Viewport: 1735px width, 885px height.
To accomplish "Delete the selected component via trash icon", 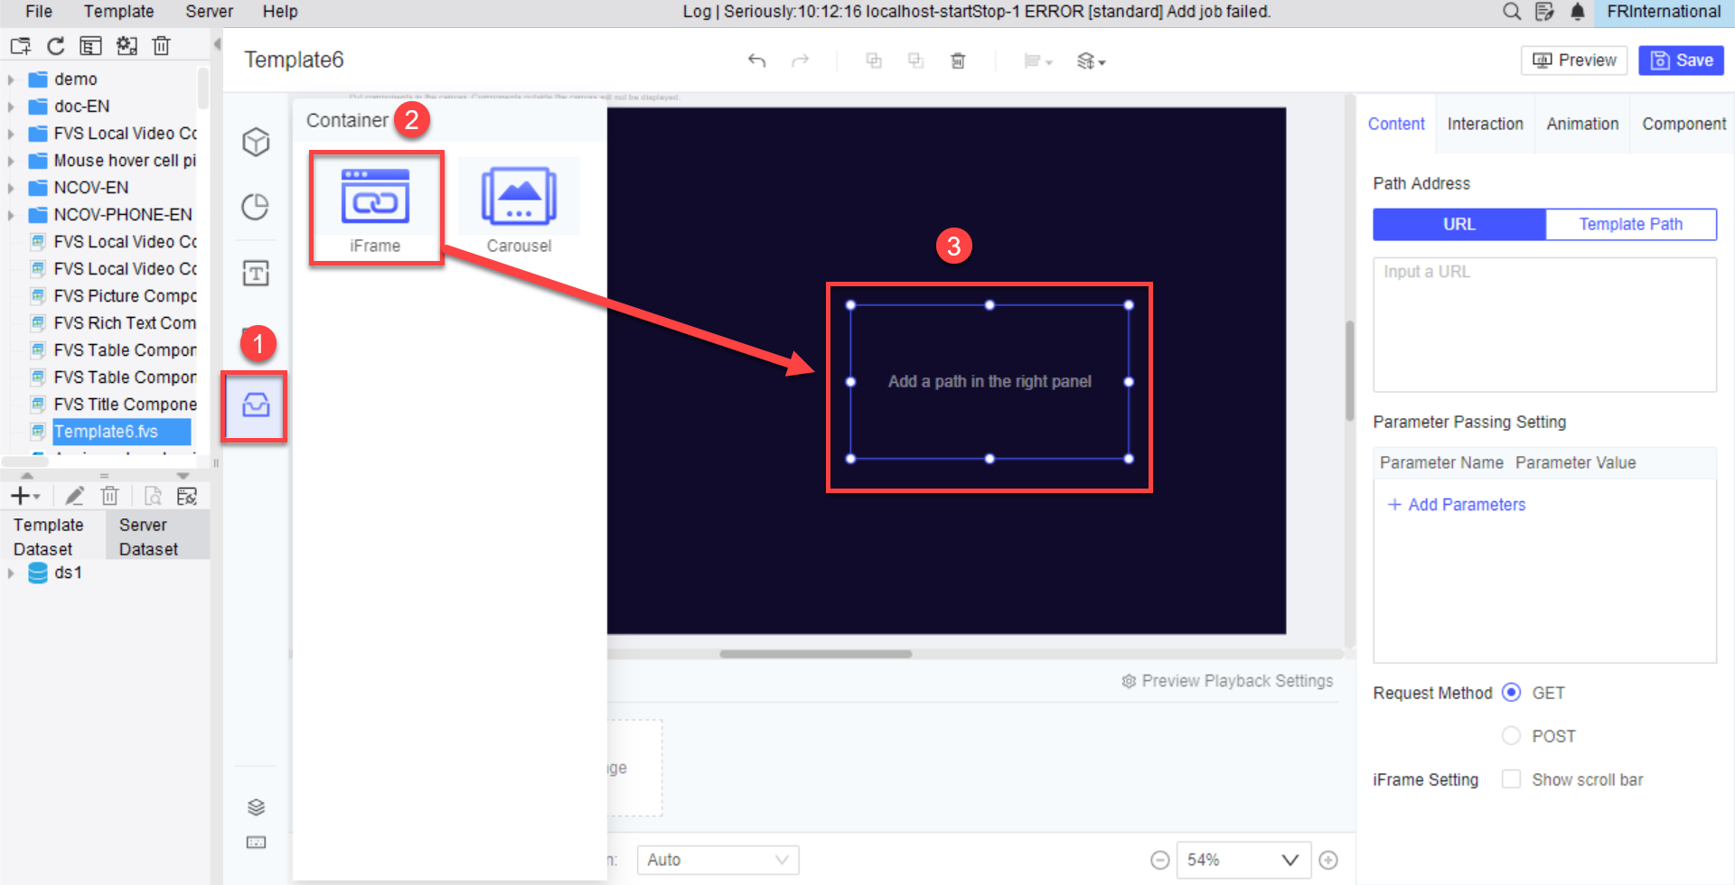I will coord(958,61).
